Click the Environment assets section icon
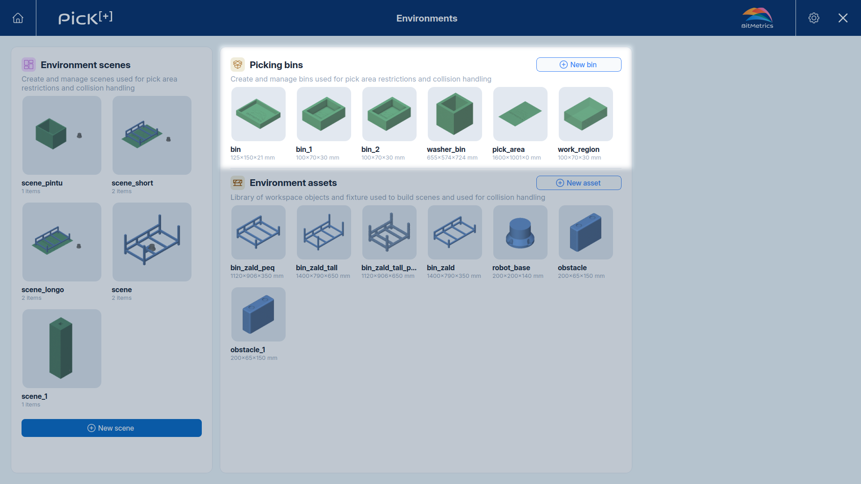This screenshot has height=484, width=861. (238, 183)
